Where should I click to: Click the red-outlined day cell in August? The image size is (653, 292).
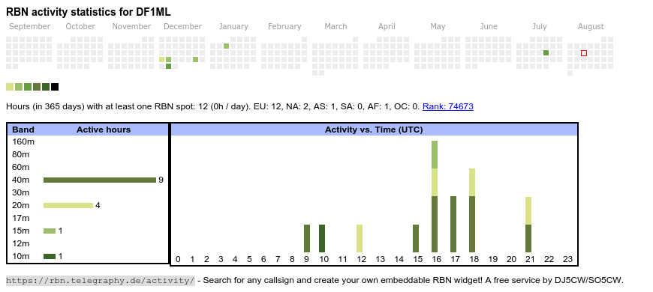584,53
